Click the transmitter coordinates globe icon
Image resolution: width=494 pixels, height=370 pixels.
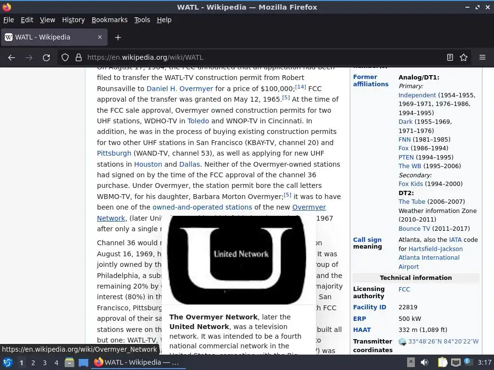402,342
